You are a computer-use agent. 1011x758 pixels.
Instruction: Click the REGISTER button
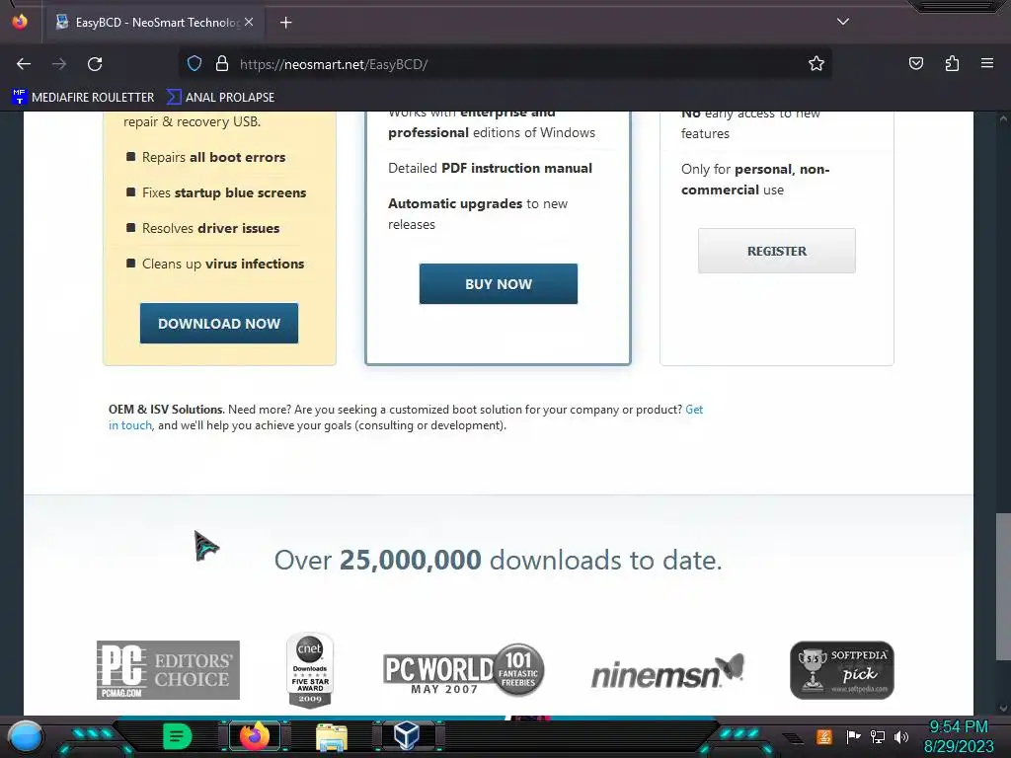(x=776, y=251)
